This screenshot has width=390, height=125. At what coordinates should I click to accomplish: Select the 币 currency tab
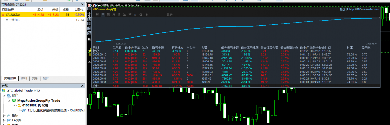pos(130,15)
